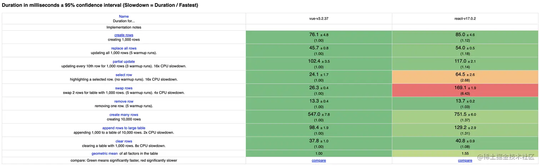The width and height of the screenshot is (540, 166).
Task: Click the 'create many rows' link
Action: click(x=124, y=115)
